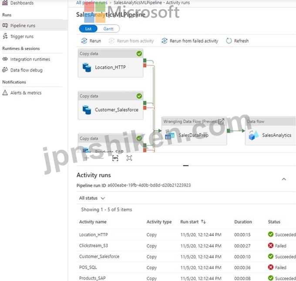
Task: Click the Activity type column header
Action: [159, 221]
